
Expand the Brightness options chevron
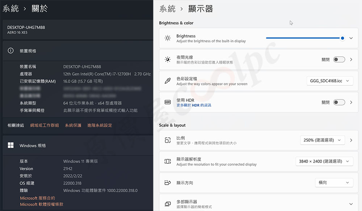(351, 38)
